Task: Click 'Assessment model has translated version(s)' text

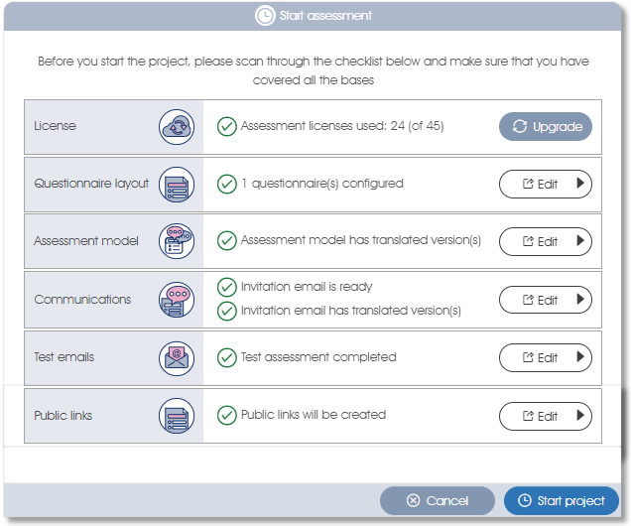Action: tap(361, 240)
